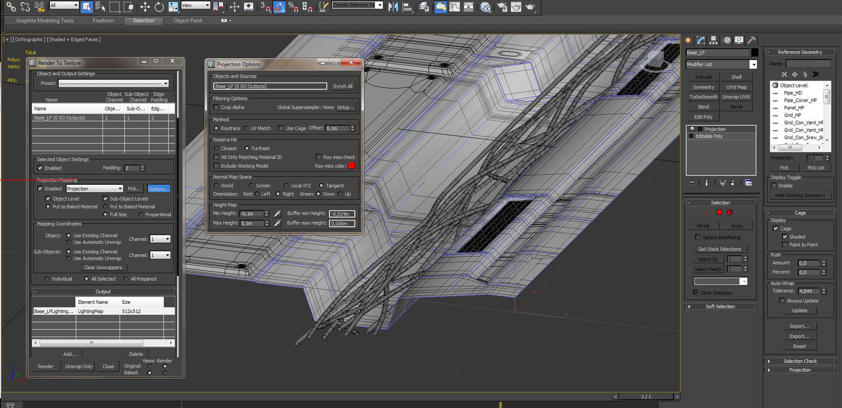Open the Object Paint ribbon tab
This screenshot has width=842, height=408.
click(x=188, y=21)
